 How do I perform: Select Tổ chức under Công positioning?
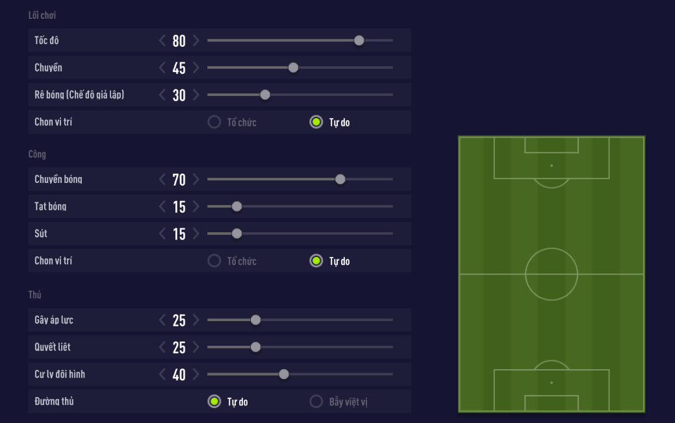pos(214,261)
